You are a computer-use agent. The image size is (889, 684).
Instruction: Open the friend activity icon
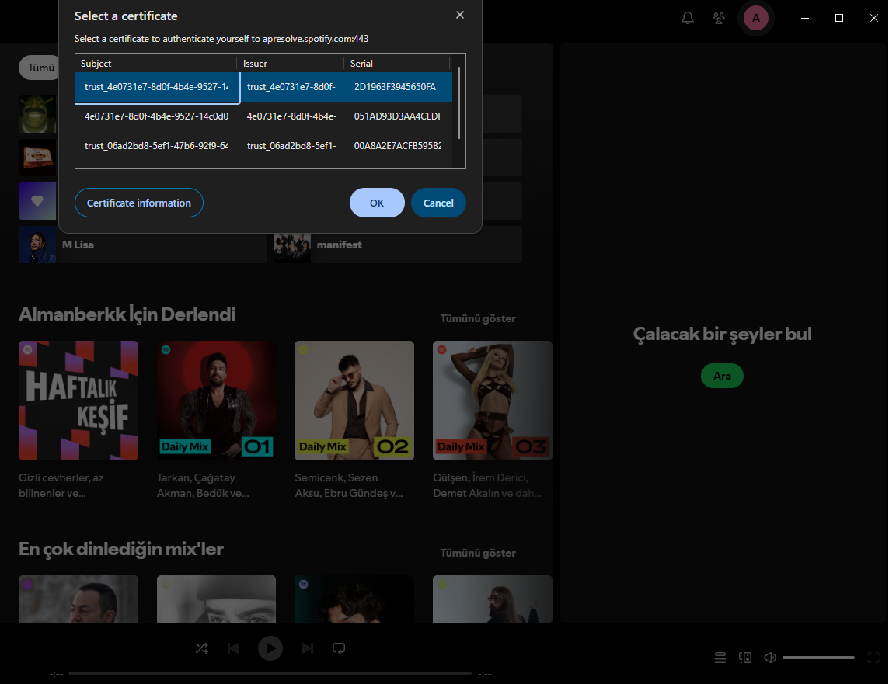pos(719,18)
